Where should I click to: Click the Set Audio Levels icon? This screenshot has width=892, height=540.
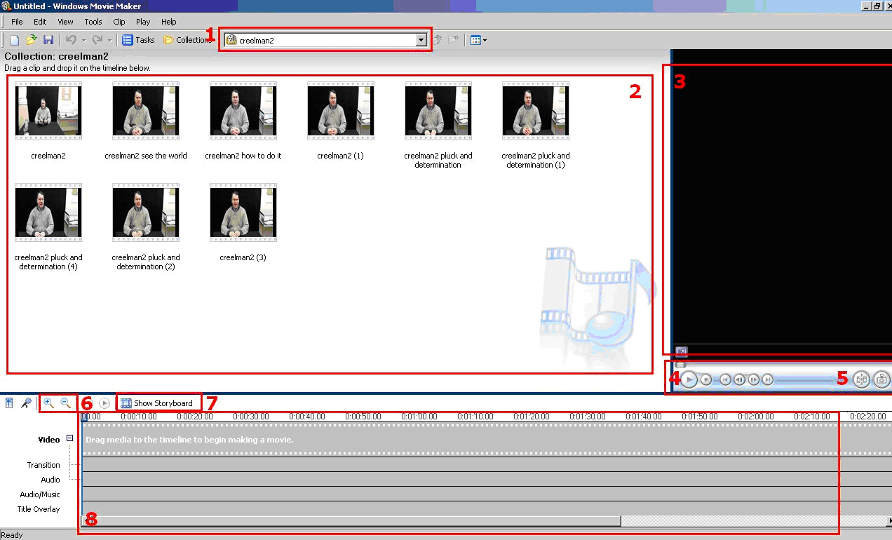9,403
